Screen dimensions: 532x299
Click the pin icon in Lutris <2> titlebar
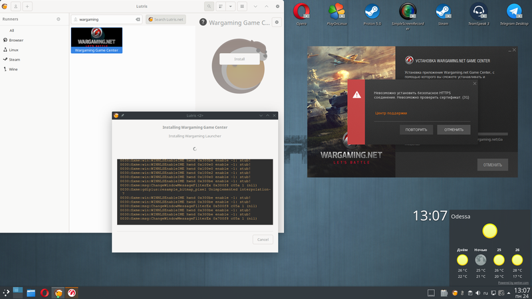point(122,116)
